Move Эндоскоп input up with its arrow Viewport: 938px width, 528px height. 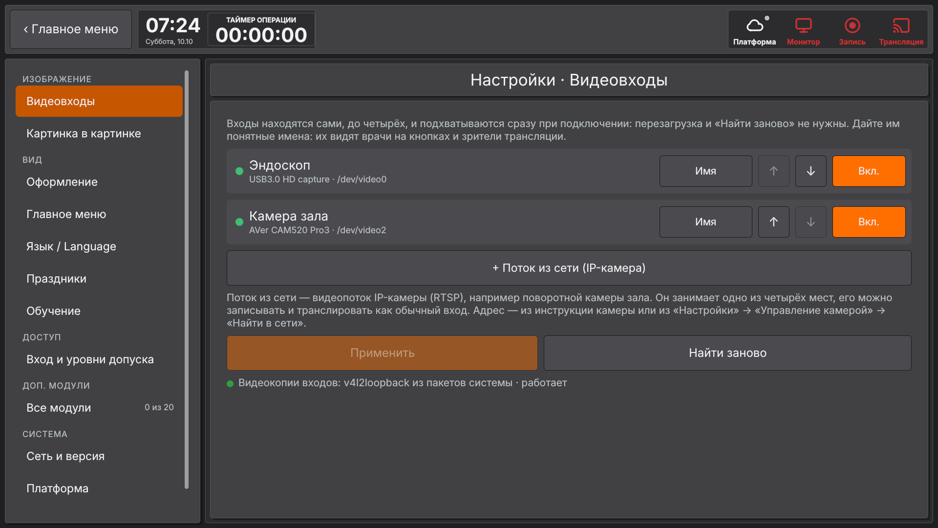click(773, 171)
